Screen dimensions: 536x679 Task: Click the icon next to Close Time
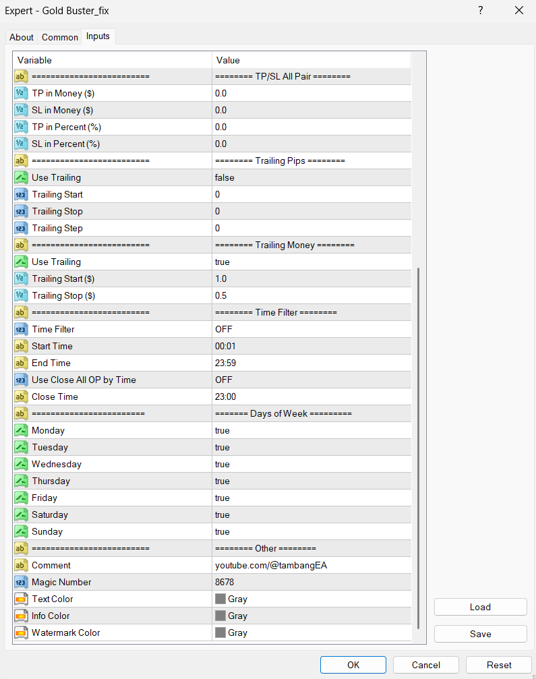pos(20,397)
